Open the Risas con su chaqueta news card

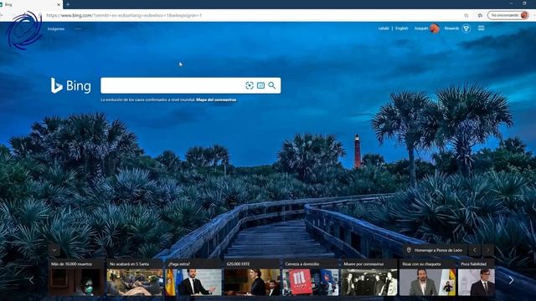click(x=428, y=278)
